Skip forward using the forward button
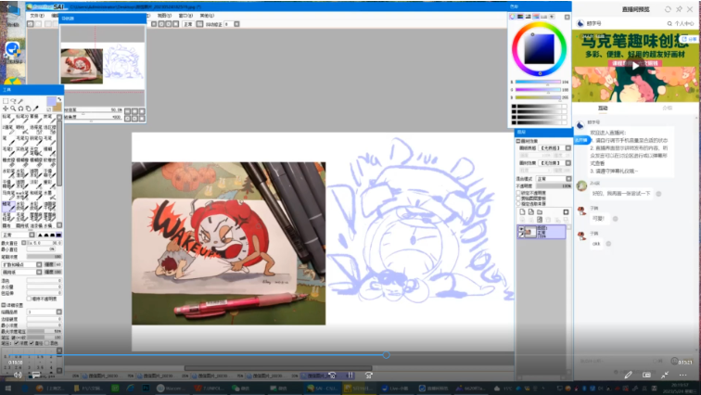Viewport: 701px width, 395px height. 368,375
